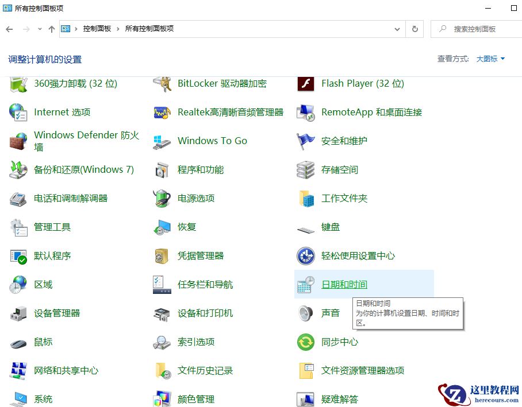The width and height of the screenshot is (522, 407).
Task: Open Internet 选项
Action: pyautogui.click(x=62, y=112)
